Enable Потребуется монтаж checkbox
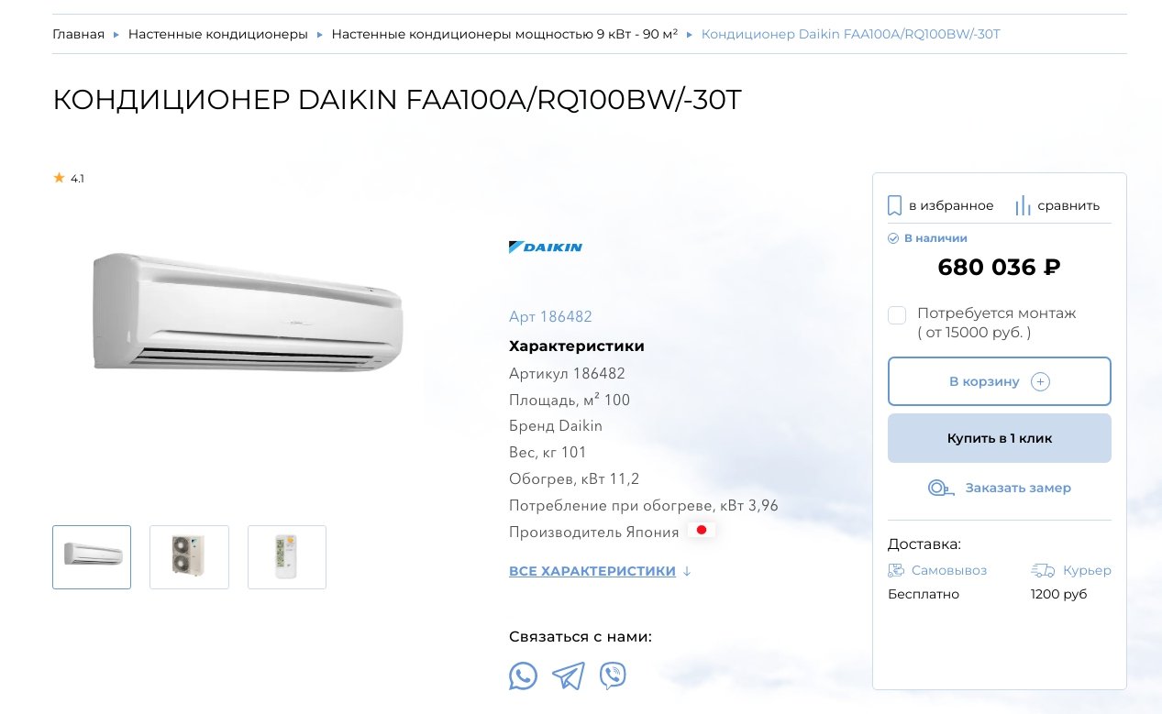The height and width of the screenshot is (714, 1162). point(897,315)
